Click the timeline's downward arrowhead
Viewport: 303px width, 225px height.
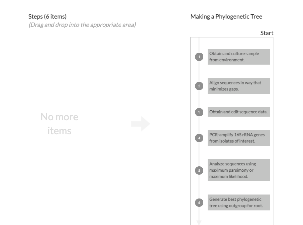(x=199, y=222)
